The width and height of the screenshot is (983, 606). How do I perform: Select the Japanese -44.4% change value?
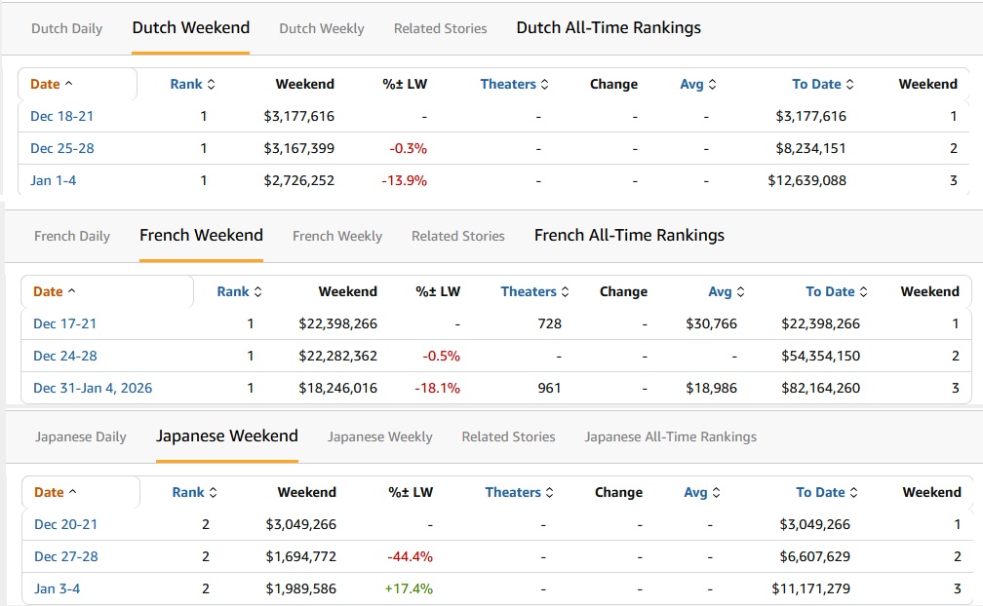tap(410, 556)
